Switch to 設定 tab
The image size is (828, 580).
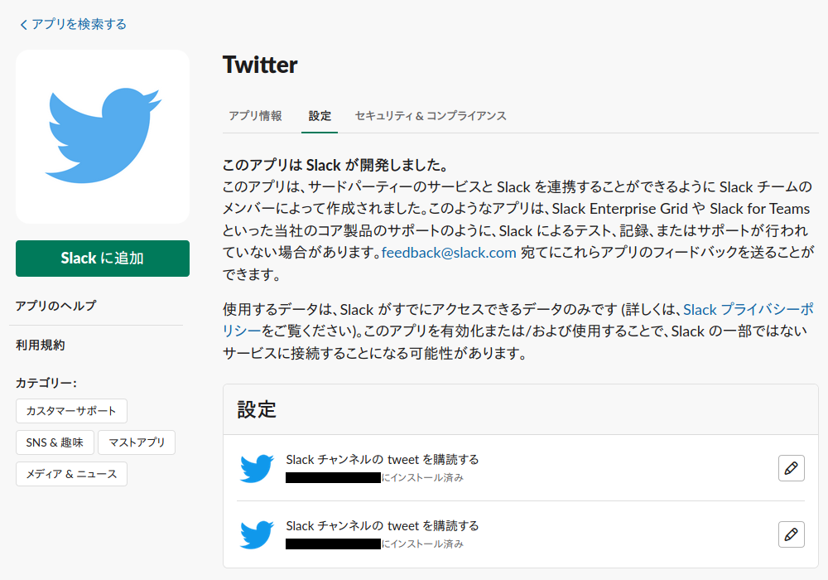[x=320, y=116]
